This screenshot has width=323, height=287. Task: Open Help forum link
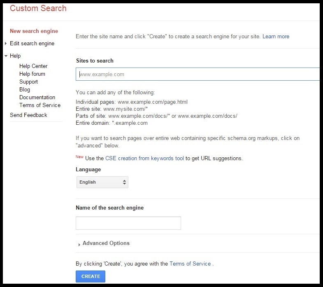[32, 74]
